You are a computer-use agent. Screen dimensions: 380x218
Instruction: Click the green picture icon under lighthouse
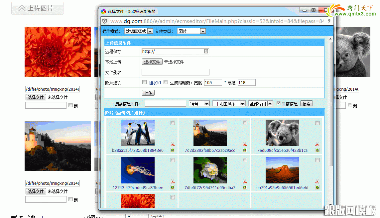click(x=245, y=150)
